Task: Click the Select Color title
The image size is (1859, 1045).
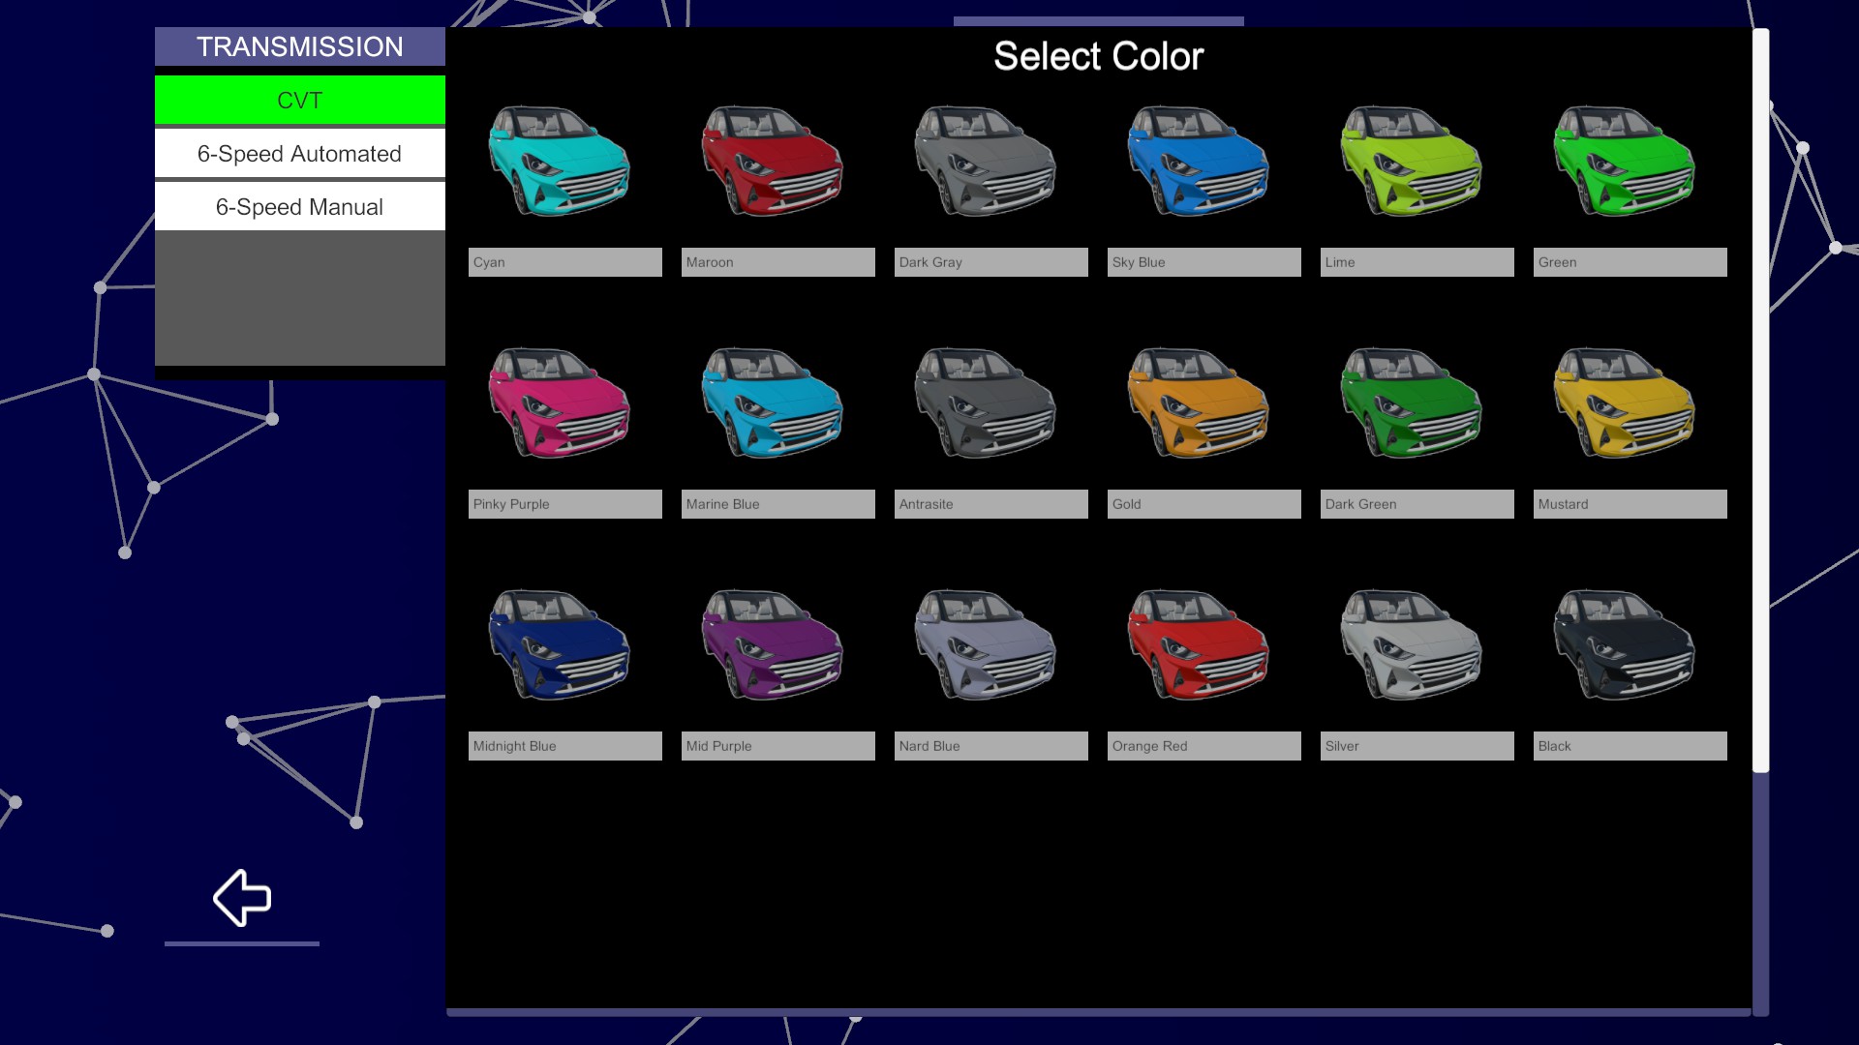Action: pos(1099,56)
